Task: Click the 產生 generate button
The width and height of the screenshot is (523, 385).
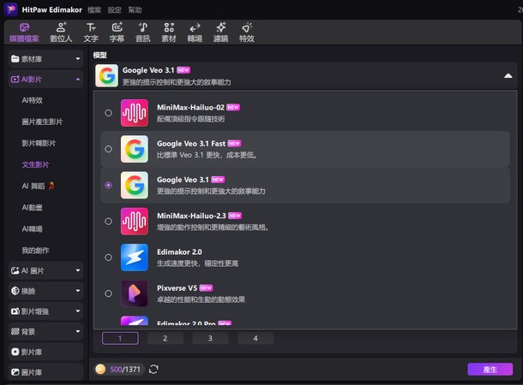Action: click(x=490, y=369)
